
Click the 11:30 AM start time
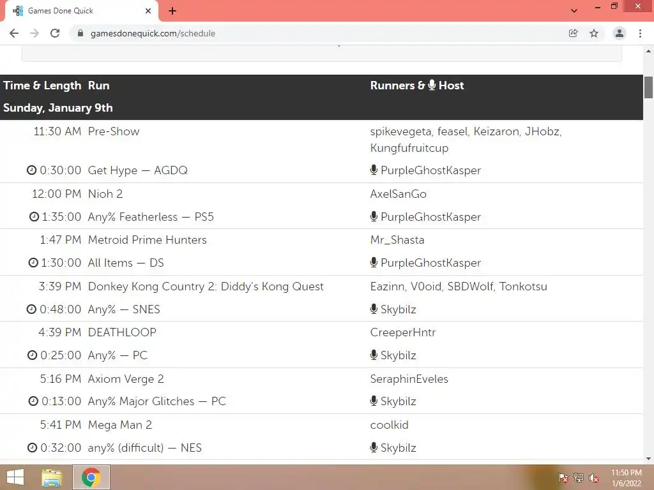click(x=57, y=131)
